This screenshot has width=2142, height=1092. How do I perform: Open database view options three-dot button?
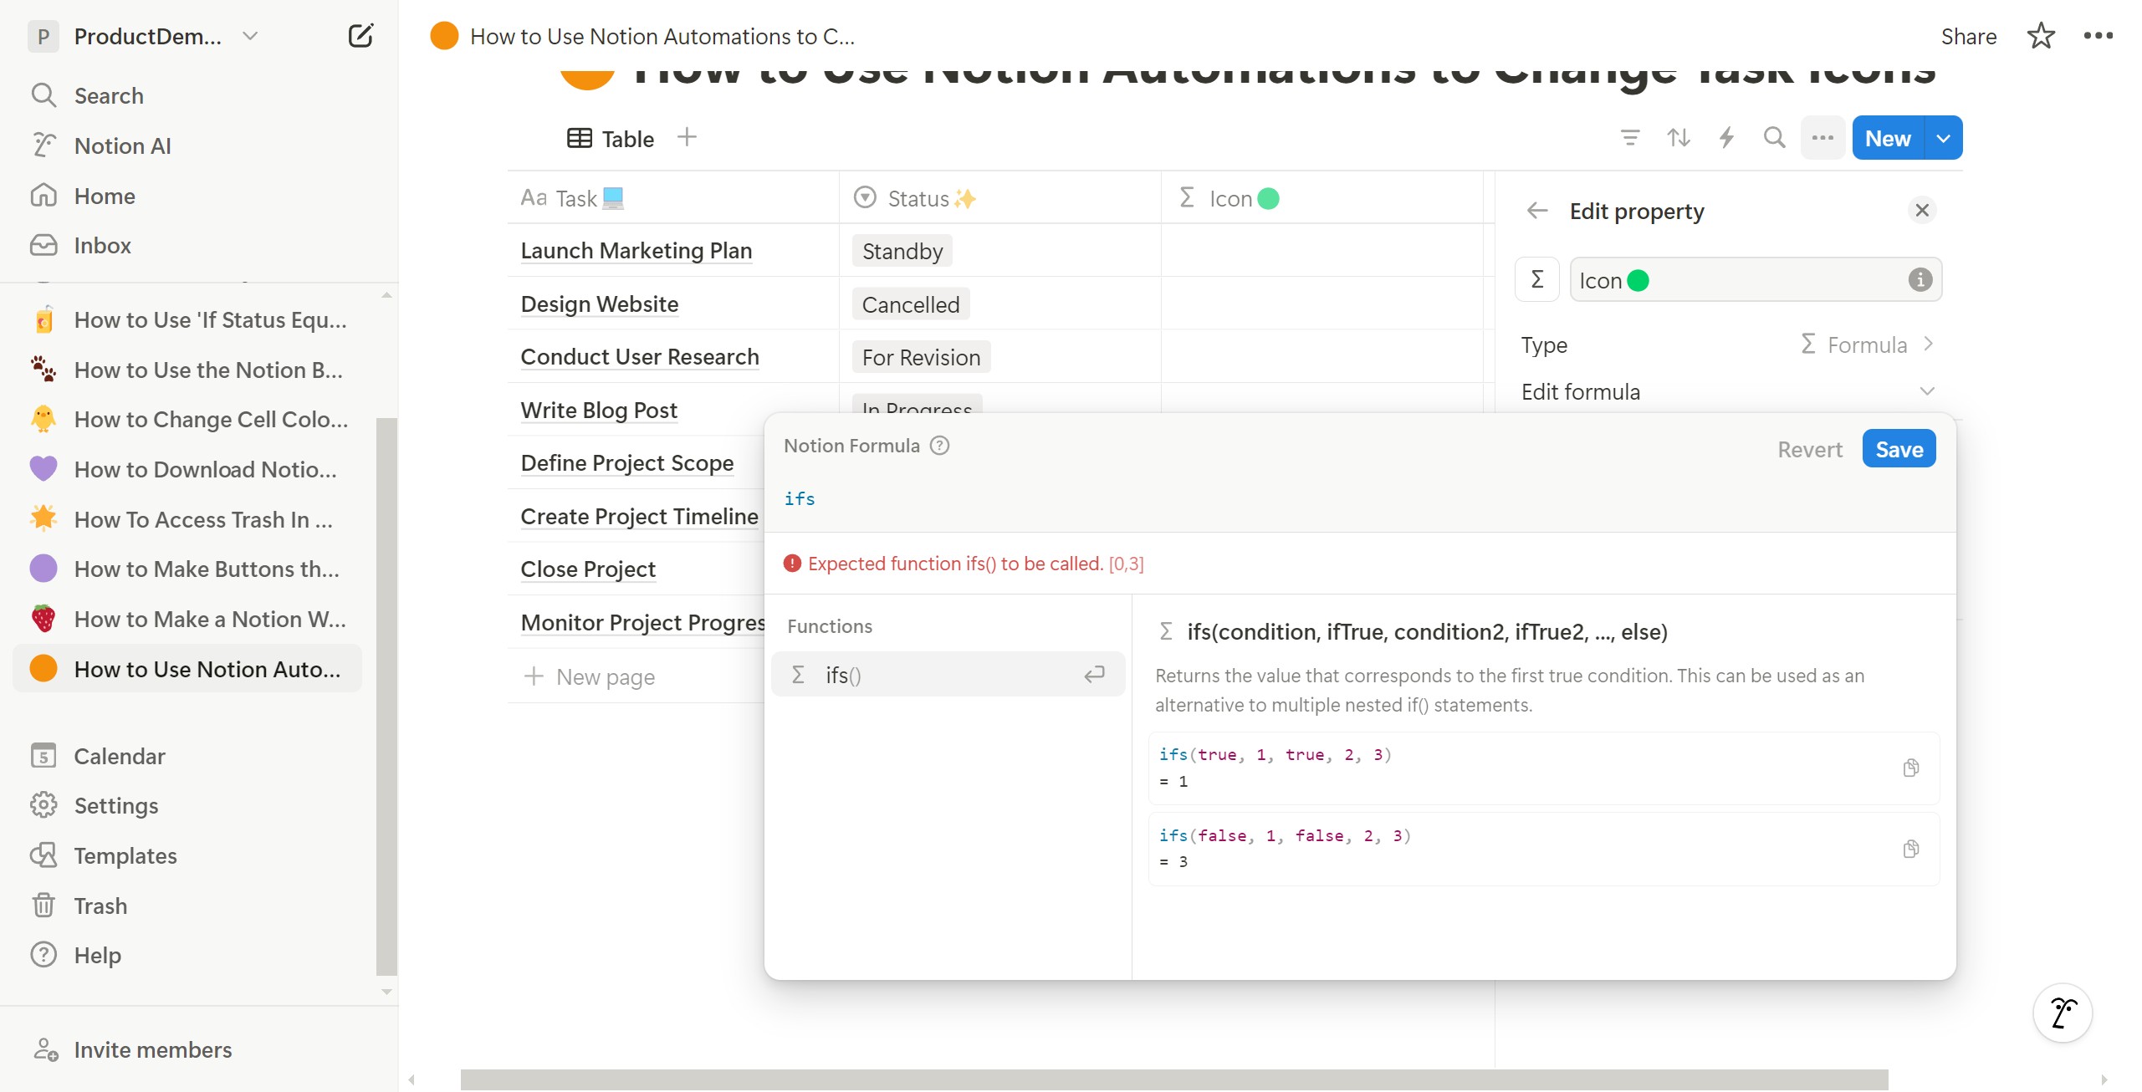click(x=1822, y=137)
